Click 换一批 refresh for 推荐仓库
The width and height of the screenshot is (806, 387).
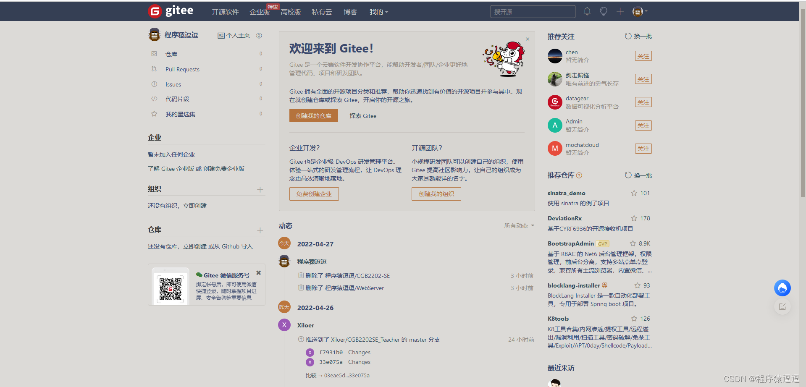[638, 175]
